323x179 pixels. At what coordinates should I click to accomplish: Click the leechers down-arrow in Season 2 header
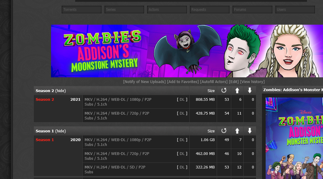coord(250,91)
